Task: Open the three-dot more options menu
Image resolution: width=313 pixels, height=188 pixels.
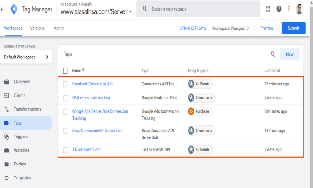Action: (x=289, y=9)
